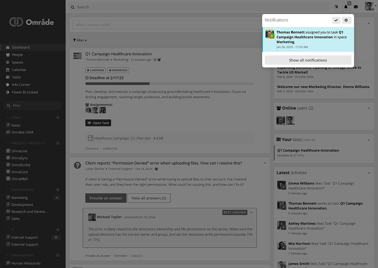Mark all notifications as seen checkmark
Screen dimensions: 378x268
click(336, 20)
